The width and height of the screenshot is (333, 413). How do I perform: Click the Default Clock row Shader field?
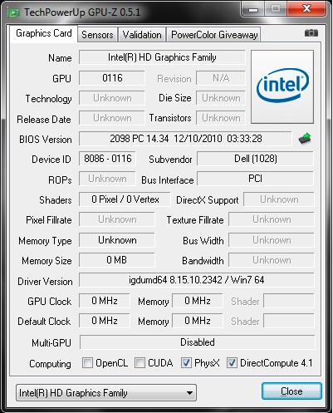289,321
